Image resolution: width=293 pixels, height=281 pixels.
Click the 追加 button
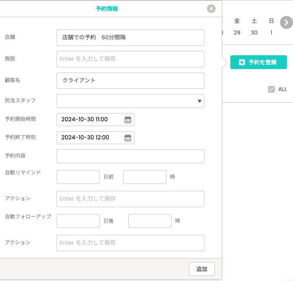[201, 269]
